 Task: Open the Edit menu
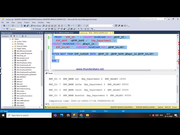coord(8,22)
